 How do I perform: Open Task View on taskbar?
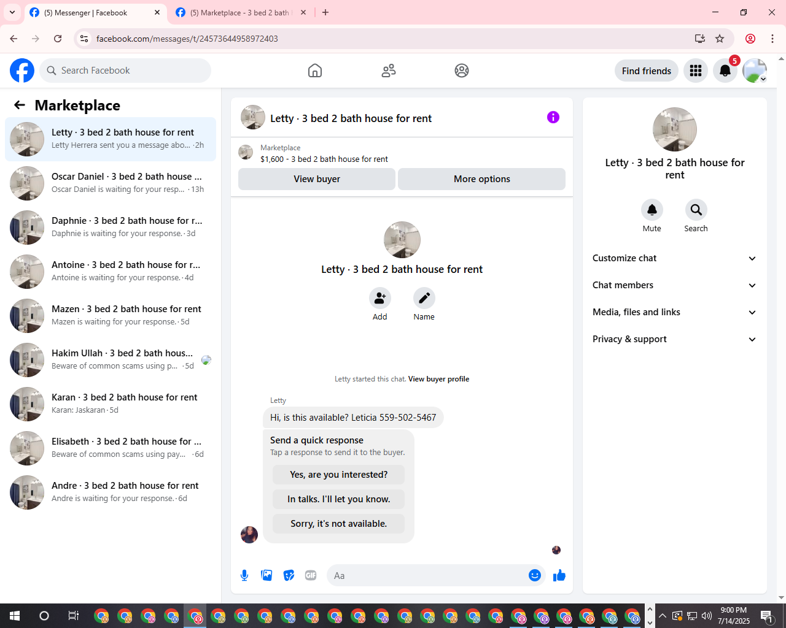click(x=73, y=616)
